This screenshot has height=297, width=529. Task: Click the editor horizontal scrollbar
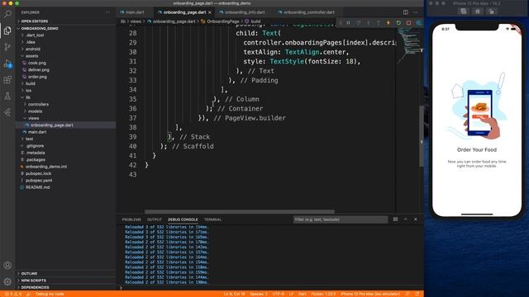(x=240, y=212)
